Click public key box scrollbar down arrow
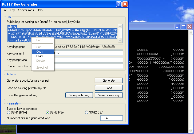This screenshot has height=134, width=194. tap(120, 40)
